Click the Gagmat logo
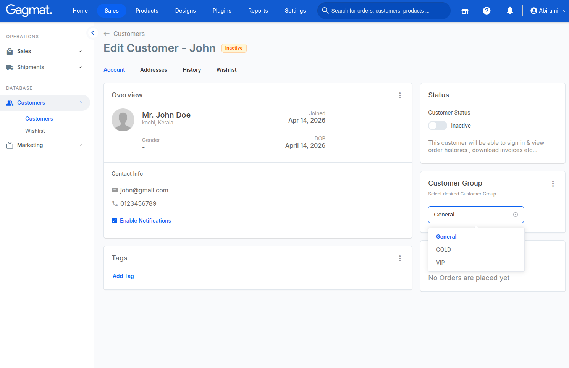569x368 pixels. [29, 10]
